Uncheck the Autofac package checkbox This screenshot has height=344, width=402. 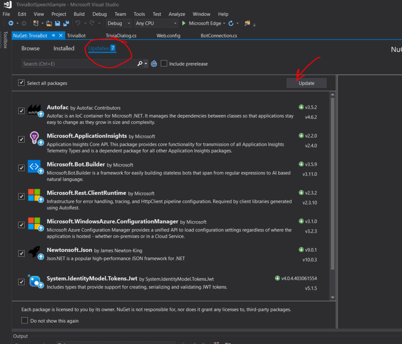point(21,111)
